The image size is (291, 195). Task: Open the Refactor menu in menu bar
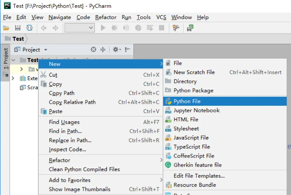106,17
